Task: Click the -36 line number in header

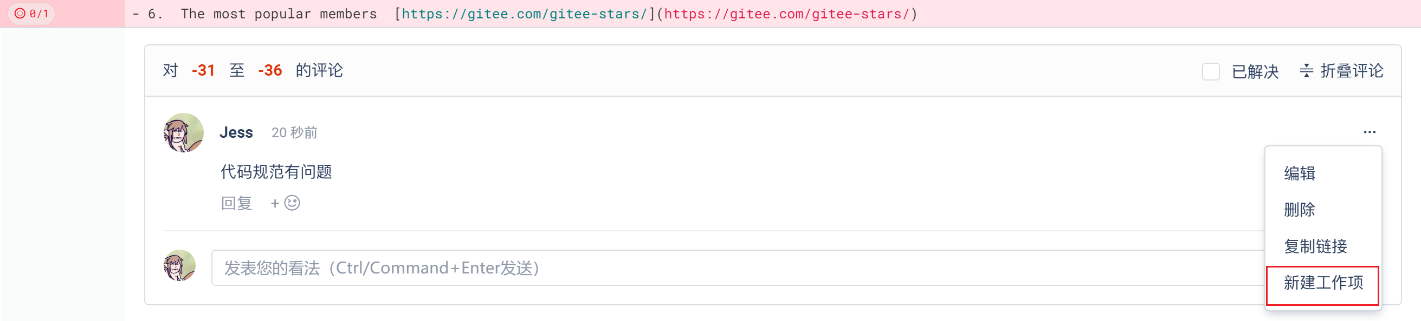Action: (269, 70)
